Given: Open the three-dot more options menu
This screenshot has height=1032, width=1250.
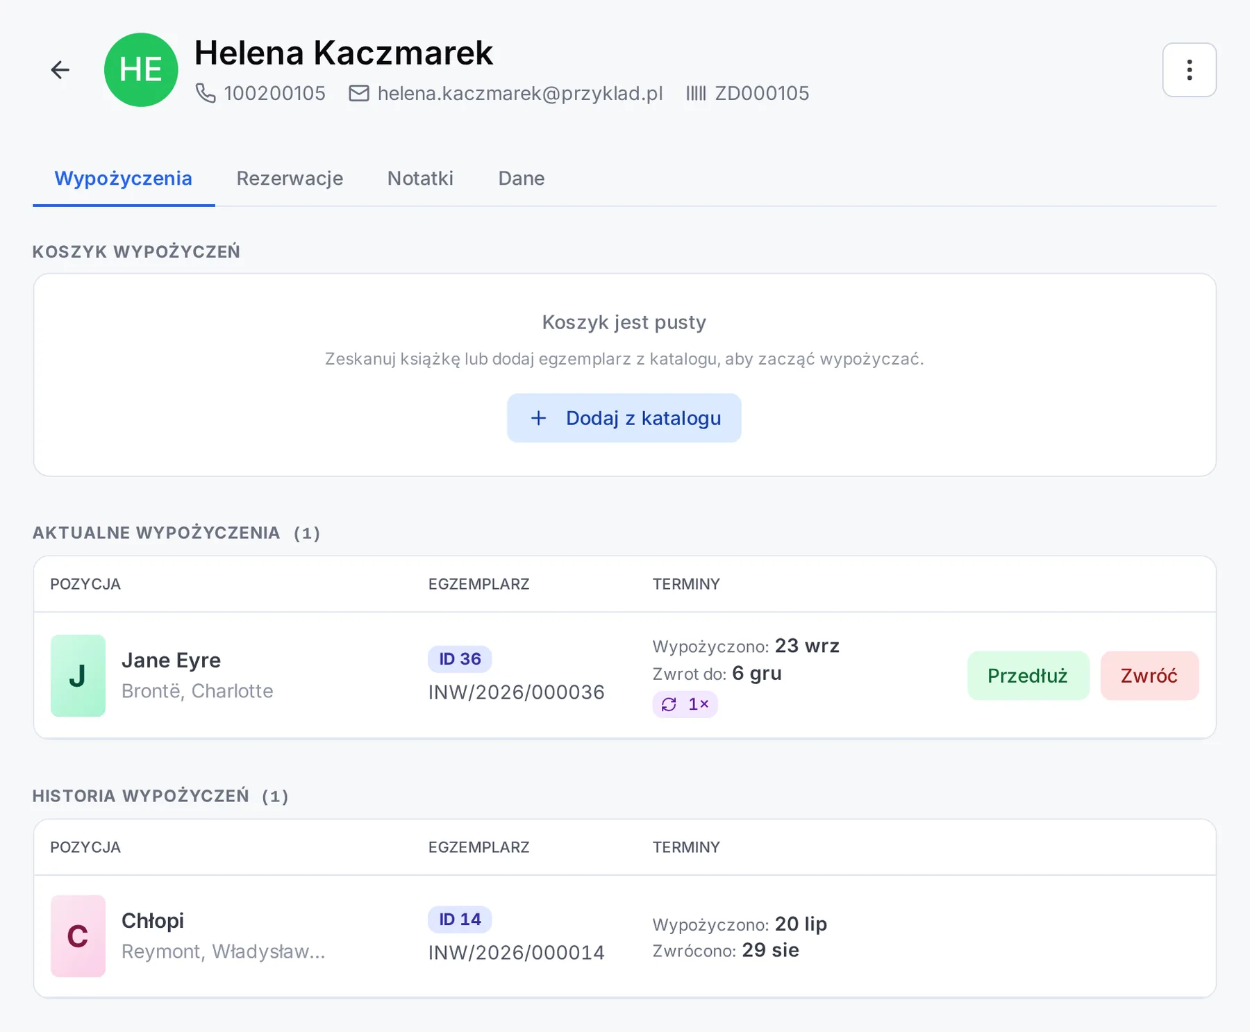Looking at the screenshot, I should [x=1189, y=70].
